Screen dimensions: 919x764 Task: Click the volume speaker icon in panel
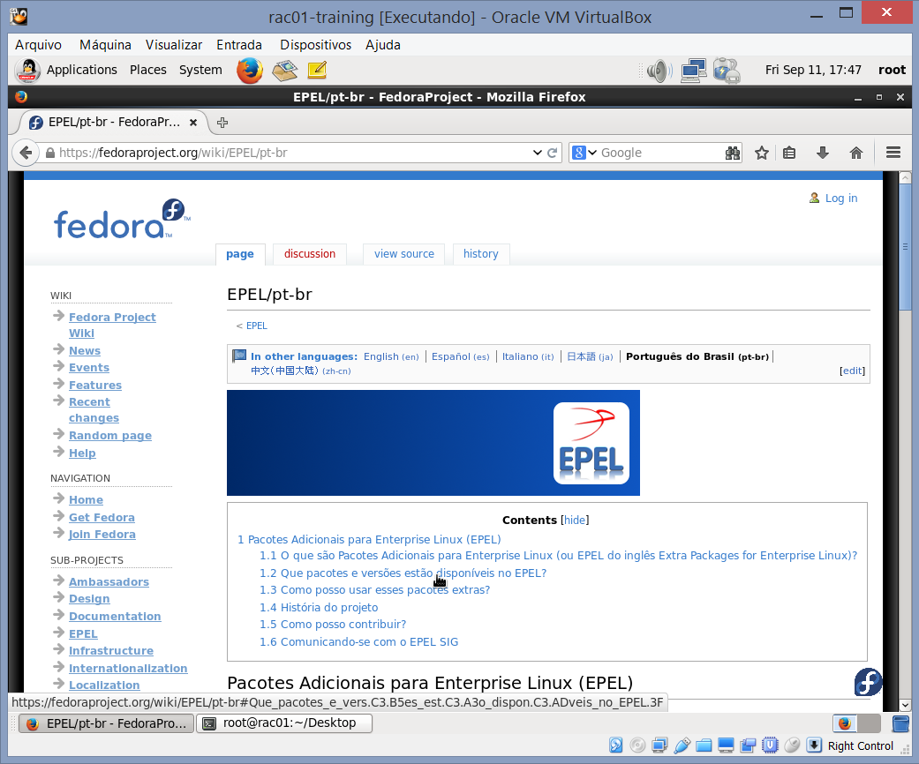coord(659,71)
